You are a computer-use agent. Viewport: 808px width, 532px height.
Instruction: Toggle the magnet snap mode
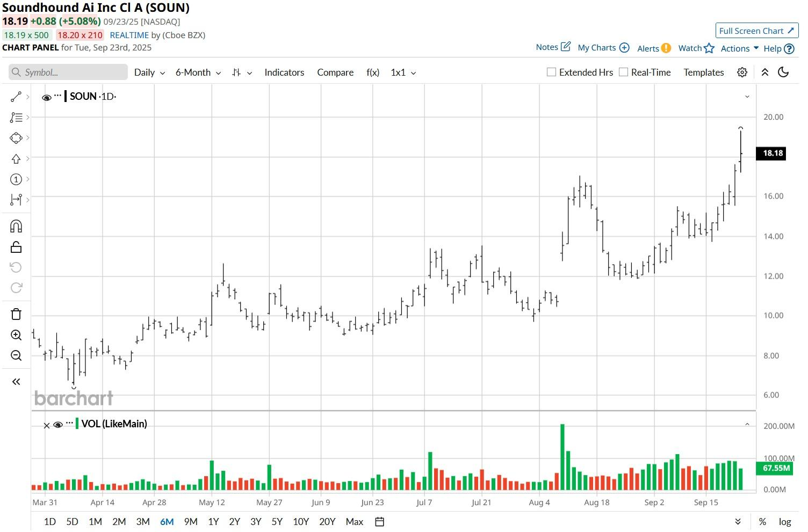click(x=16, y=226)
